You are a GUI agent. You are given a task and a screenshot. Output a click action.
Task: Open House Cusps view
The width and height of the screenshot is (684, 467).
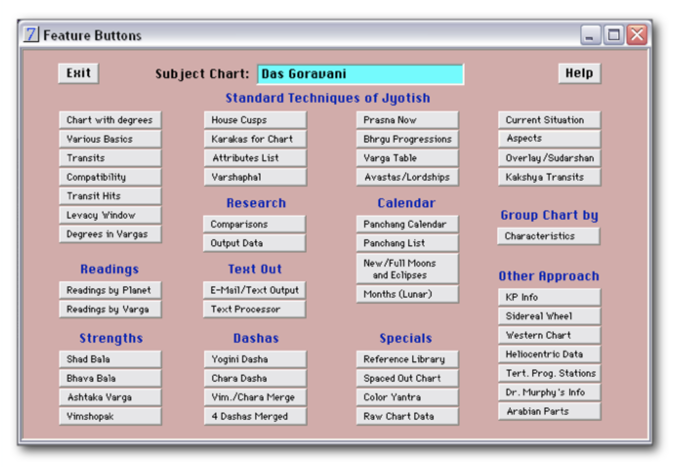[255, 120]
